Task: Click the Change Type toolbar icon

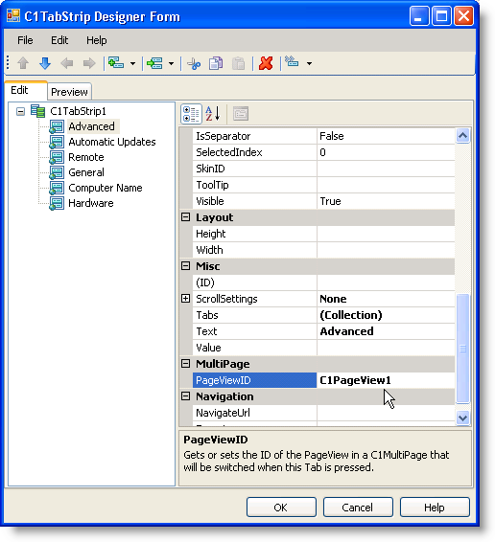Action: (292, 62)
